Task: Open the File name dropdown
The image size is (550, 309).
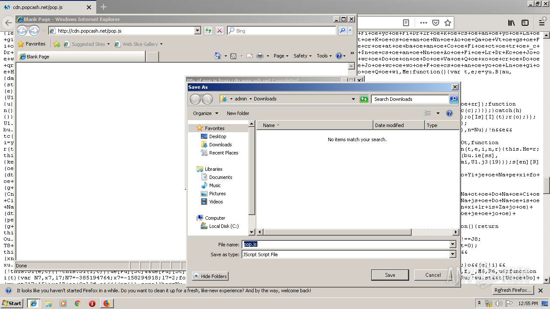Action: coord(452,244)
